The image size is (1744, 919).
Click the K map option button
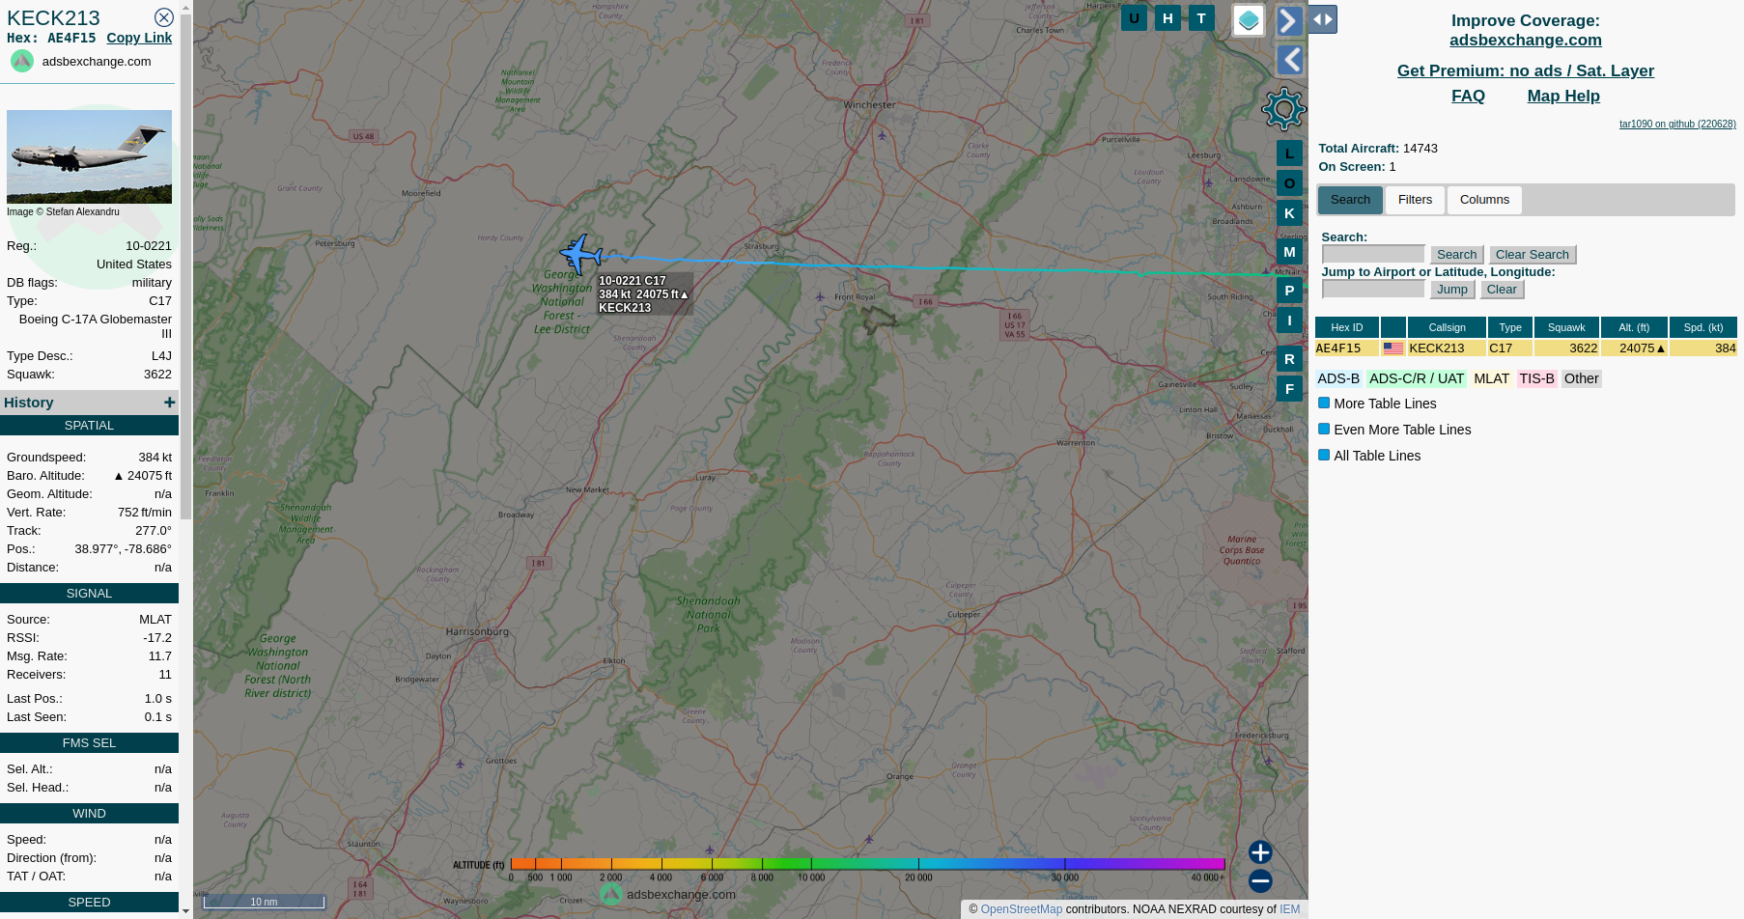coord(1289,213)
